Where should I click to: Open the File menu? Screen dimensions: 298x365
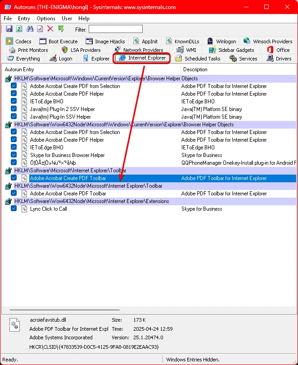pos(8,18)
